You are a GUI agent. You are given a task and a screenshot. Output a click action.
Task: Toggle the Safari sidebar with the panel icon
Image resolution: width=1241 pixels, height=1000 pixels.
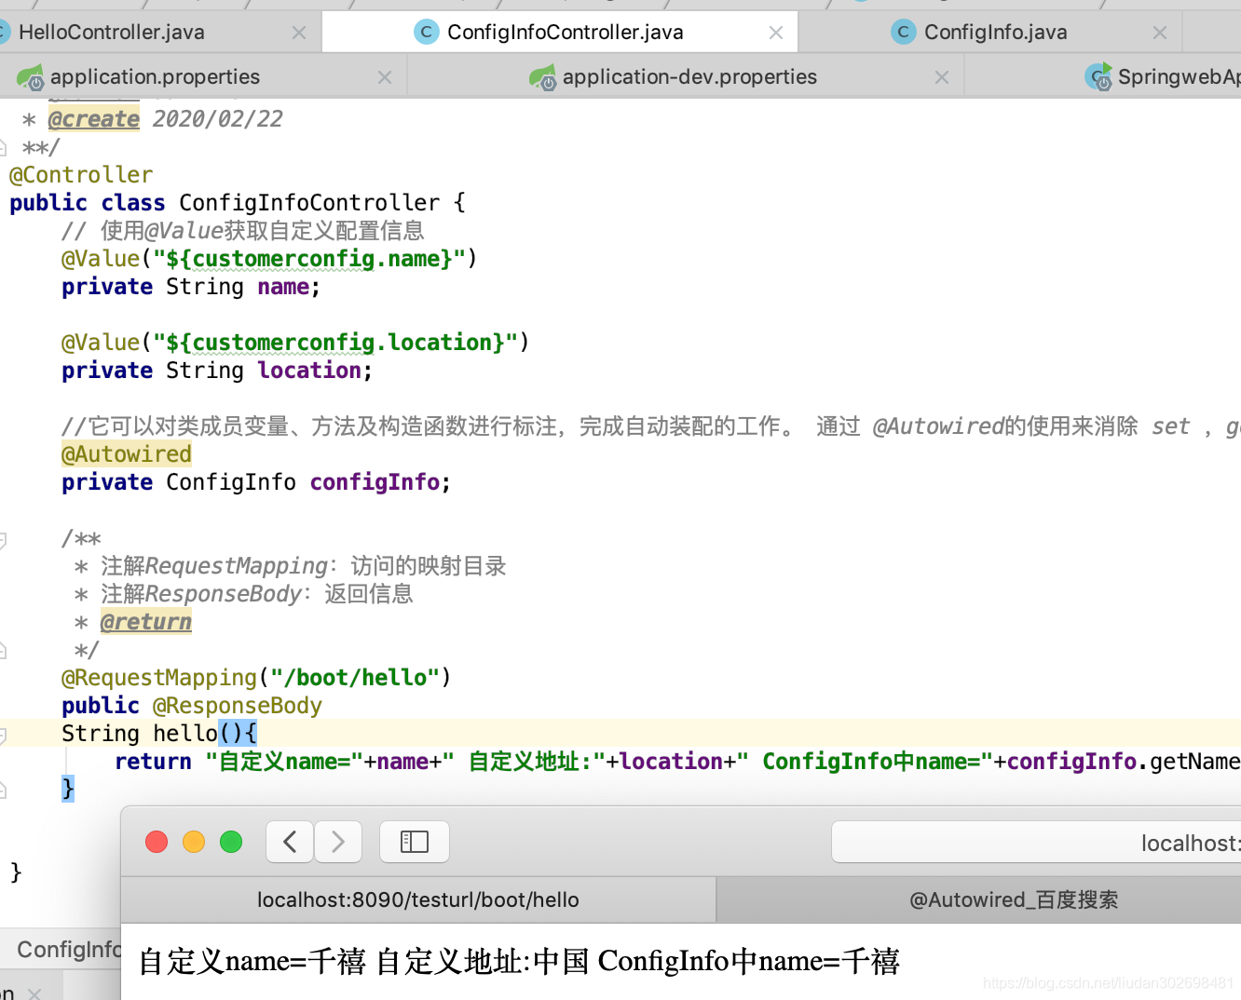[x=414, y=841]
